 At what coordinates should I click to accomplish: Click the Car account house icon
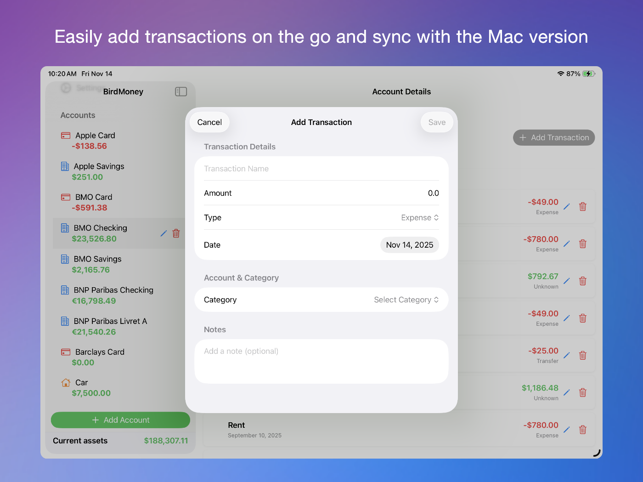coord(66,383)
